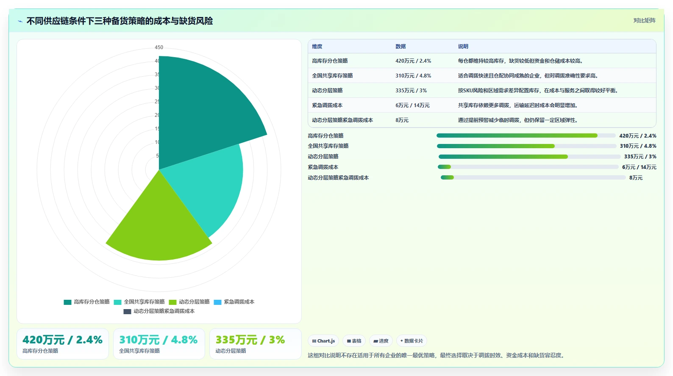This screenshot has width=673, height=376.
Task: Click the 335万元 / 3% stat card
Action: click(x=255, y=344)
